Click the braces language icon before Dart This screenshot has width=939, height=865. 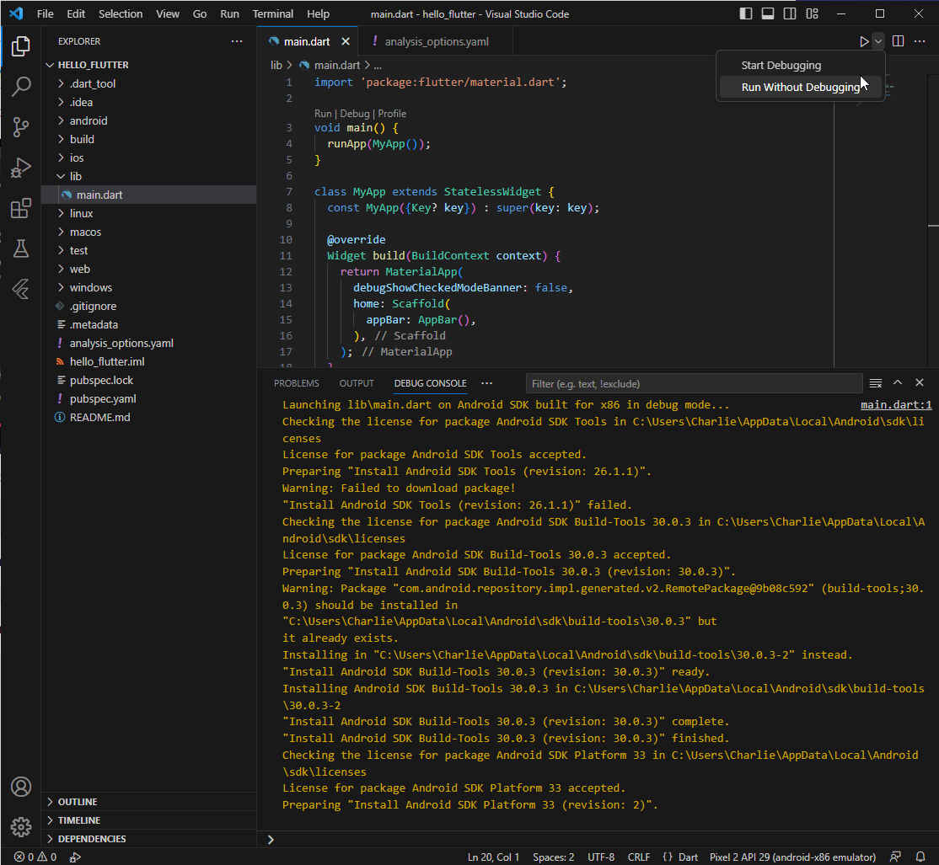[668, 857]
